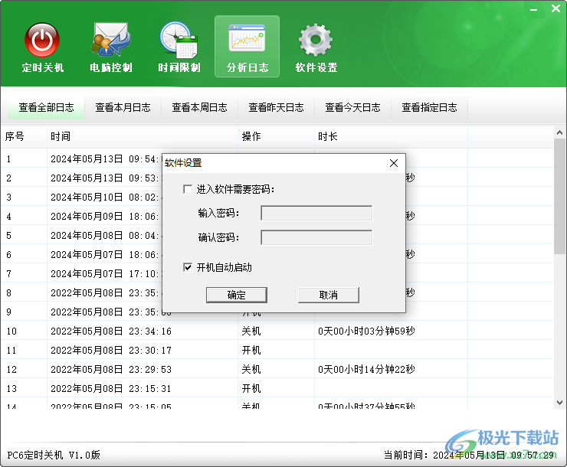
Task: Select log row 2024年05月07日 17:10
Action: point(104,274)
